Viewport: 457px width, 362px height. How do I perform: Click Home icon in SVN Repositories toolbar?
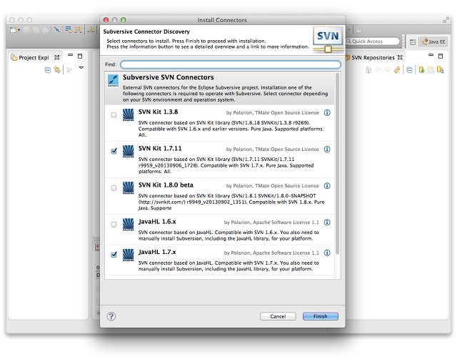click(x=368, y=70)
